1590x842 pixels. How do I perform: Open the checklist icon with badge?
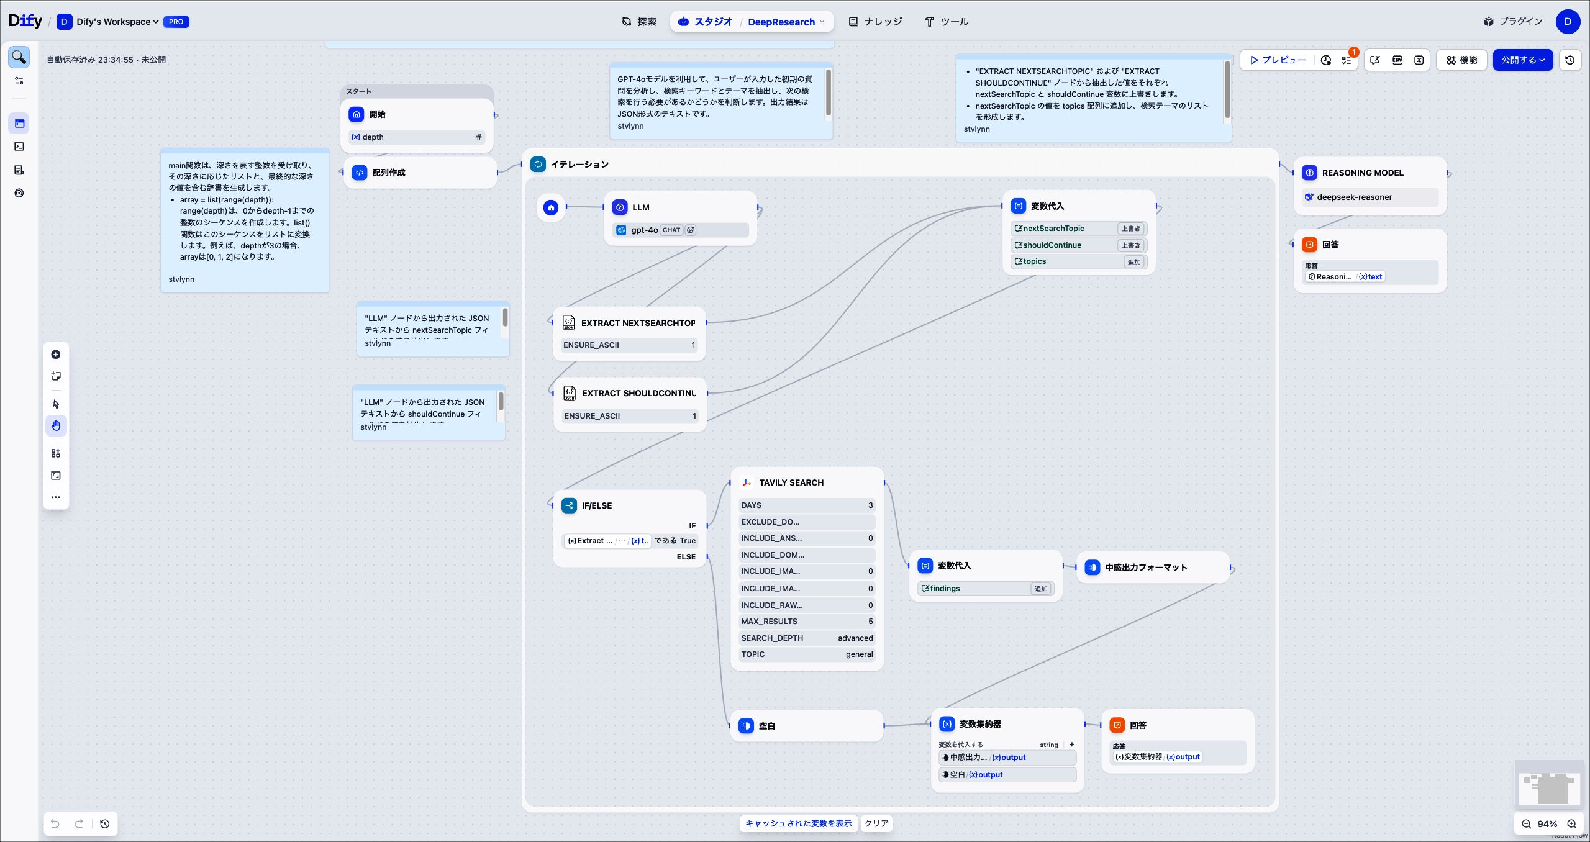click(x=1347, y=60)
